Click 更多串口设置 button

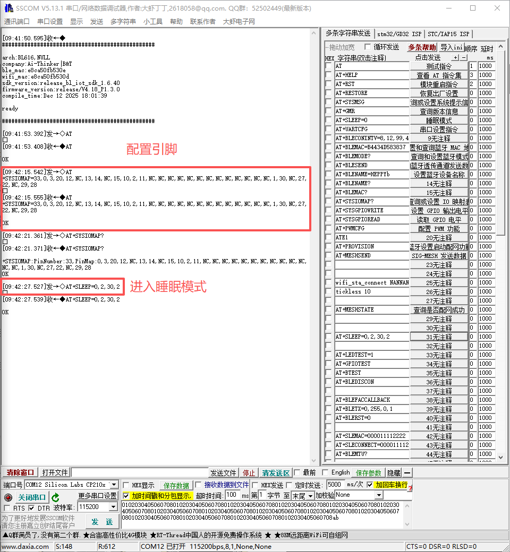(97, 496)
